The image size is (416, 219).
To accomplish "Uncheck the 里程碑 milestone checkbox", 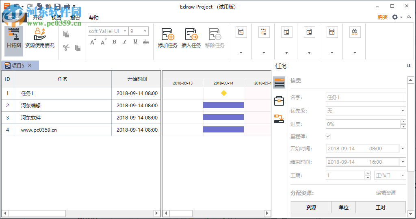I will [x=328, y=136].
